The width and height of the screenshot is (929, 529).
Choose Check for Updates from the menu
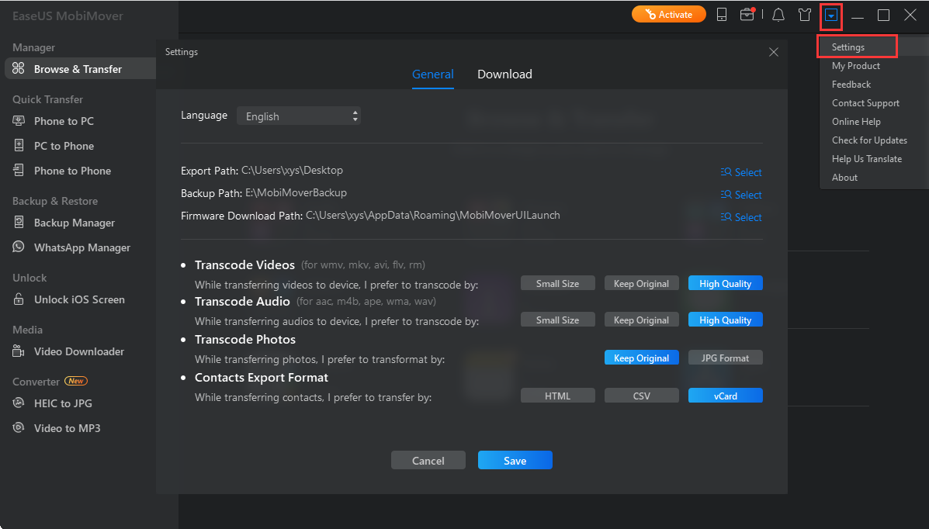point(869,140)
